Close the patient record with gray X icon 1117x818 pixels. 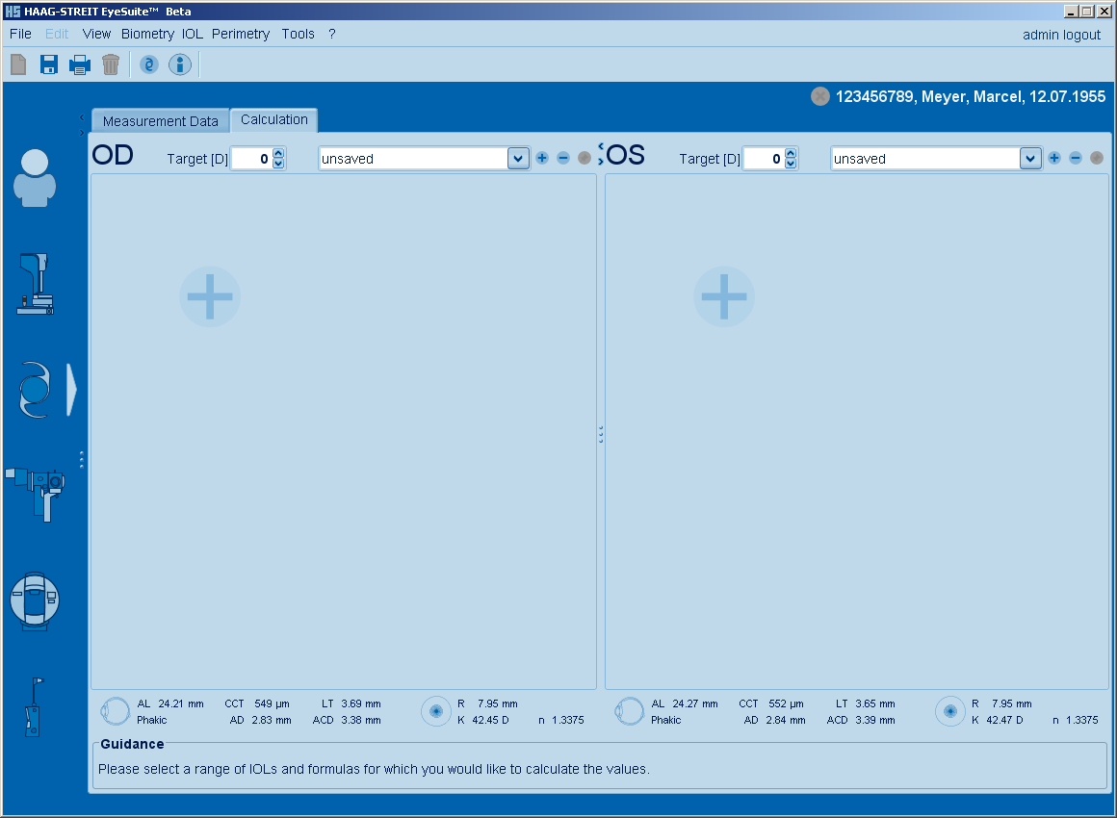coord(820,96)
